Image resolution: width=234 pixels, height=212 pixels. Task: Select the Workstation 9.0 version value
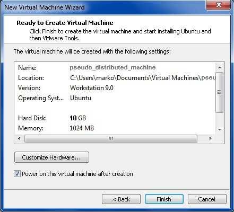coord(92,88)
